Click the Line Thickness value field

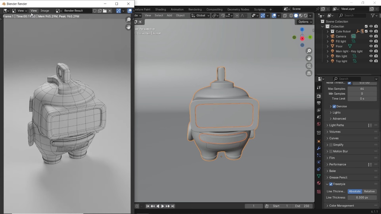[x=362, y=197]
